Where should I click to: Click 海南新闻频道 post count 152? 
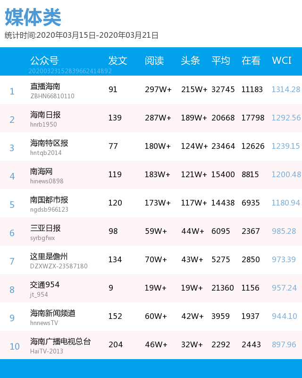point(115,316)
